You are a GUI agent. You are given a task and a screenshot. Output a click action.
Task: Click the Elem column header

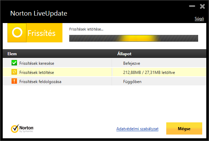pos(12,54)
